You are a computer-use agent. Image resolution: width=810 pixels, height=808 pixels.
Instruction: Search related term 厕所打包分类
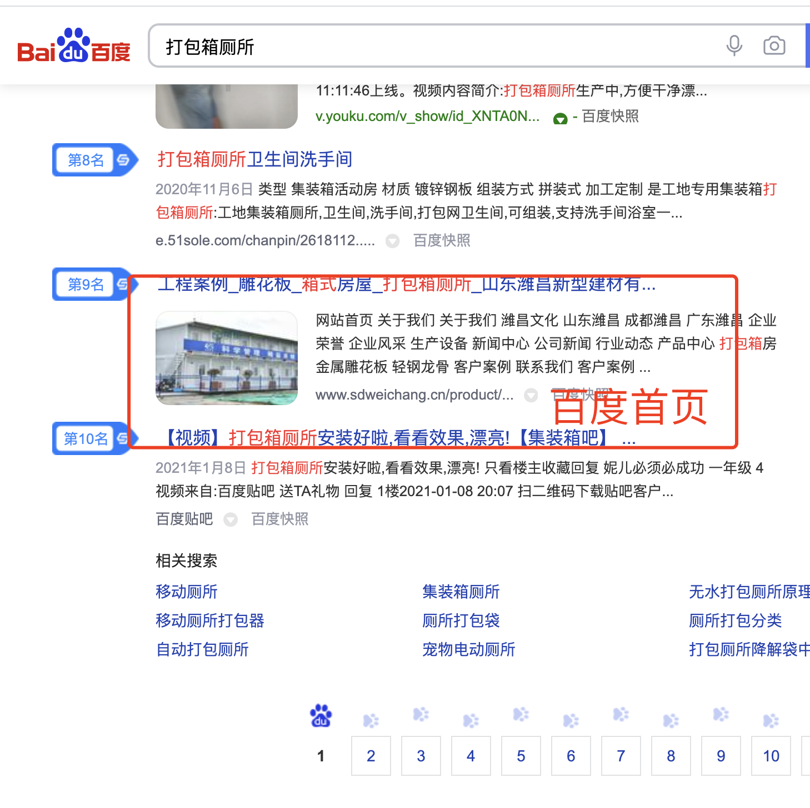736,620
